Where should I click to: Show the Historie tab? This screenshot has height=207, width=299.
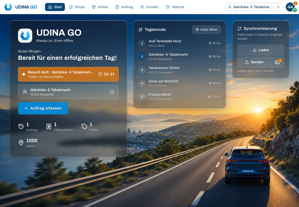click(x=175, y=7)
